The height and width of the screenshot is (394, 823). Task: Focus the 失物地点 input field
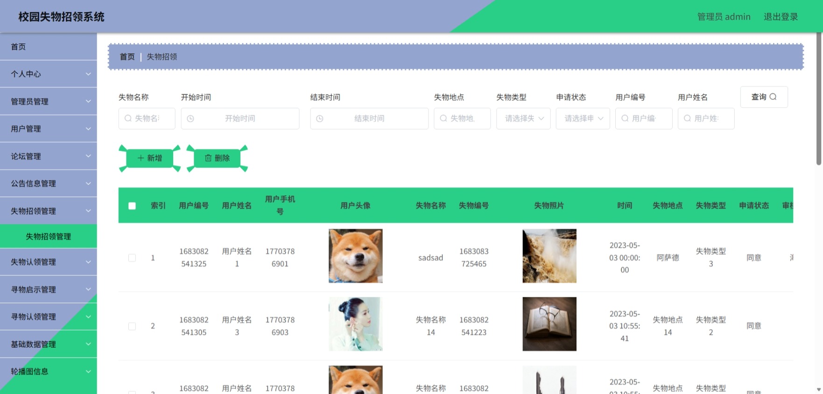(462, 119)
